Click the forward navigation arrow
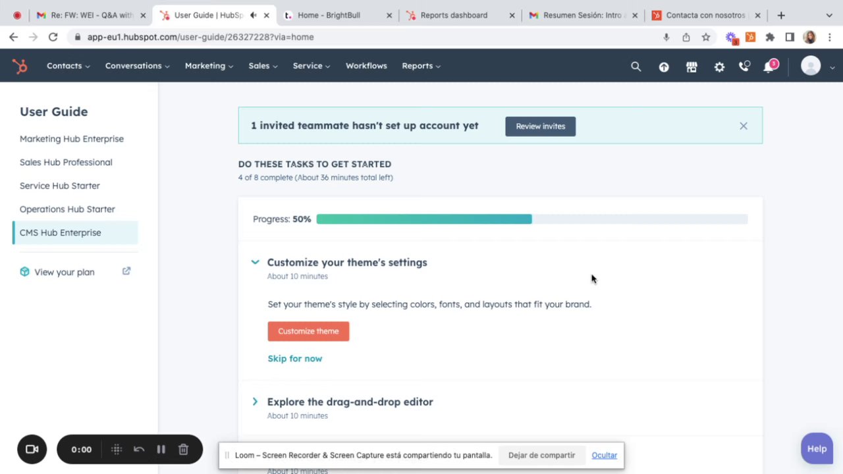This screenshot has height=474, width=843. 33,37
